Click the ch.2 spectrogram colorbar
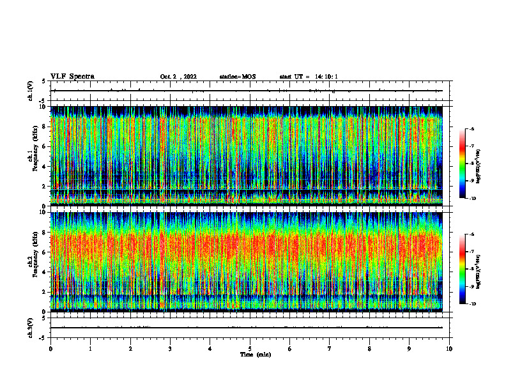This screenshot has width=506, height=391. pos(462,269)
